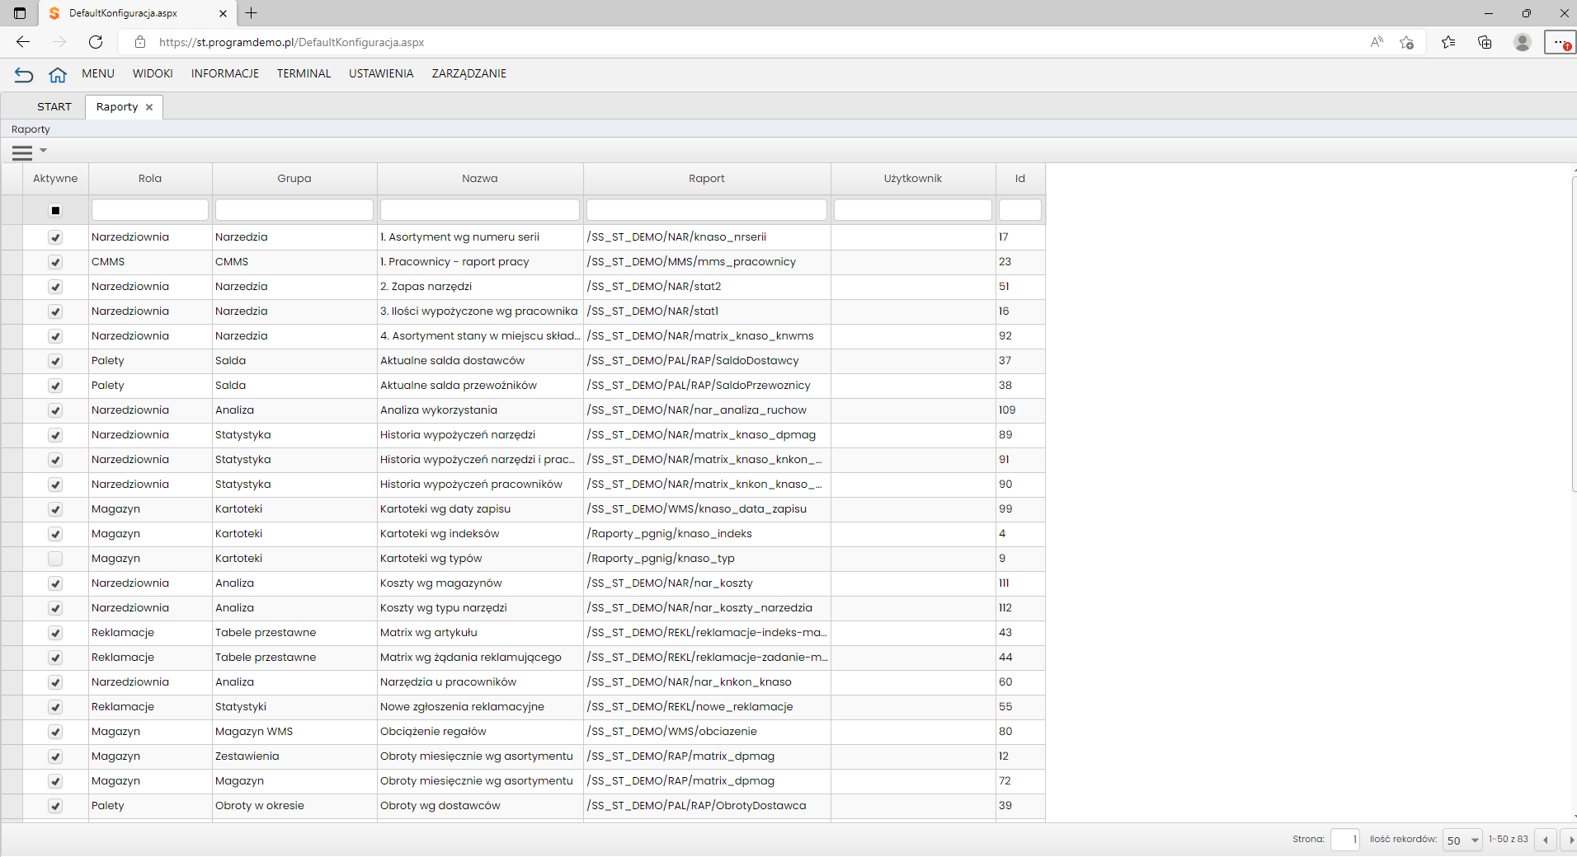
Task: Close the Raporty tab
Action: [x=149, y=107]
